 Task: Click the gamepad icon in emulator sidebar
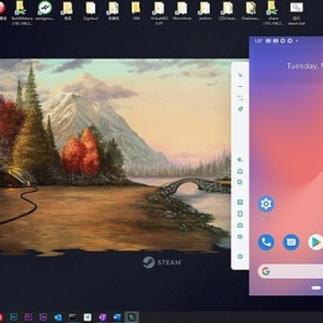coord(240,225)
